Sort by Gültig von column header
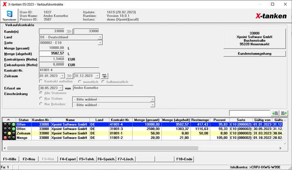The image size is (292, 170). 262,120
